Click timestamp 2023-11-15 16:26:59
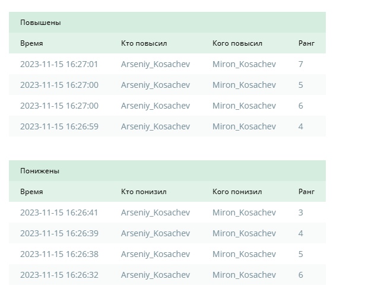 (x=59, y=126)
